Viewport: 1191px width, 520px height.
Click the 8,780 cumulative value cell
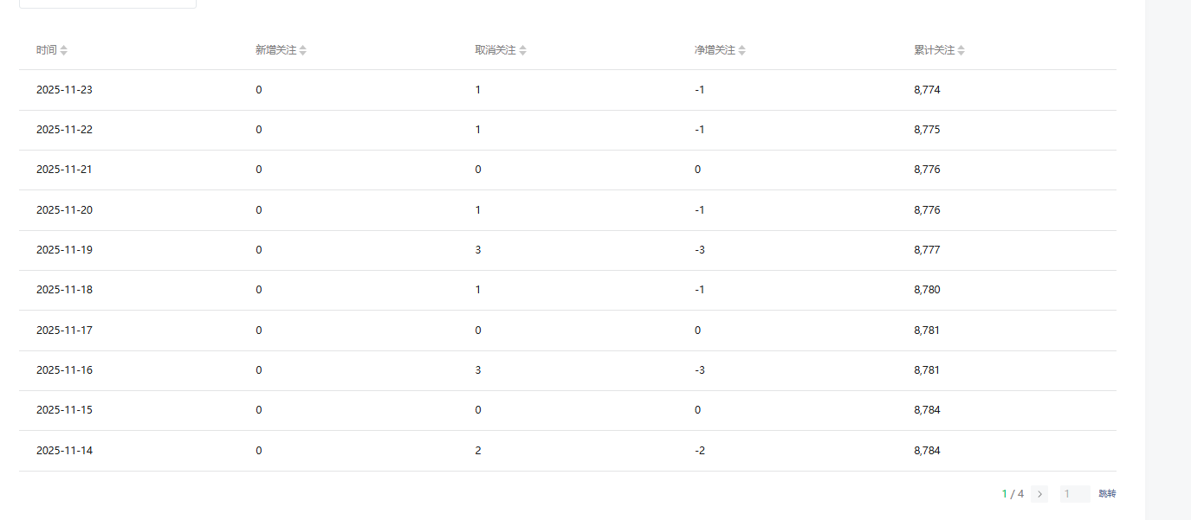point(927,290)
